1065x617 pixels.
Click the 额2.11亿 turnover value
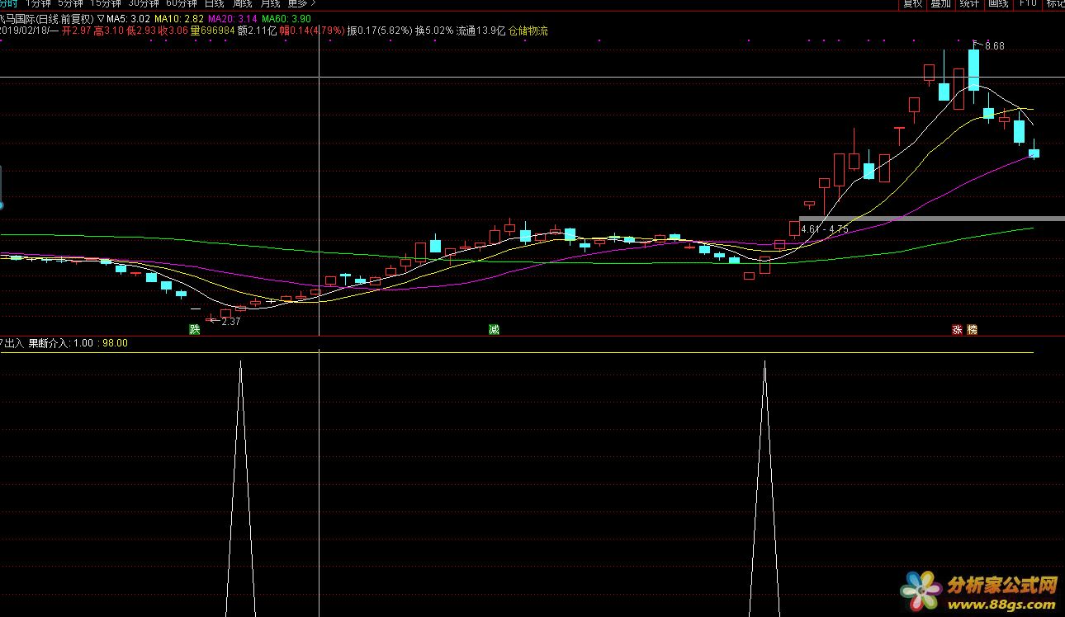257,31
